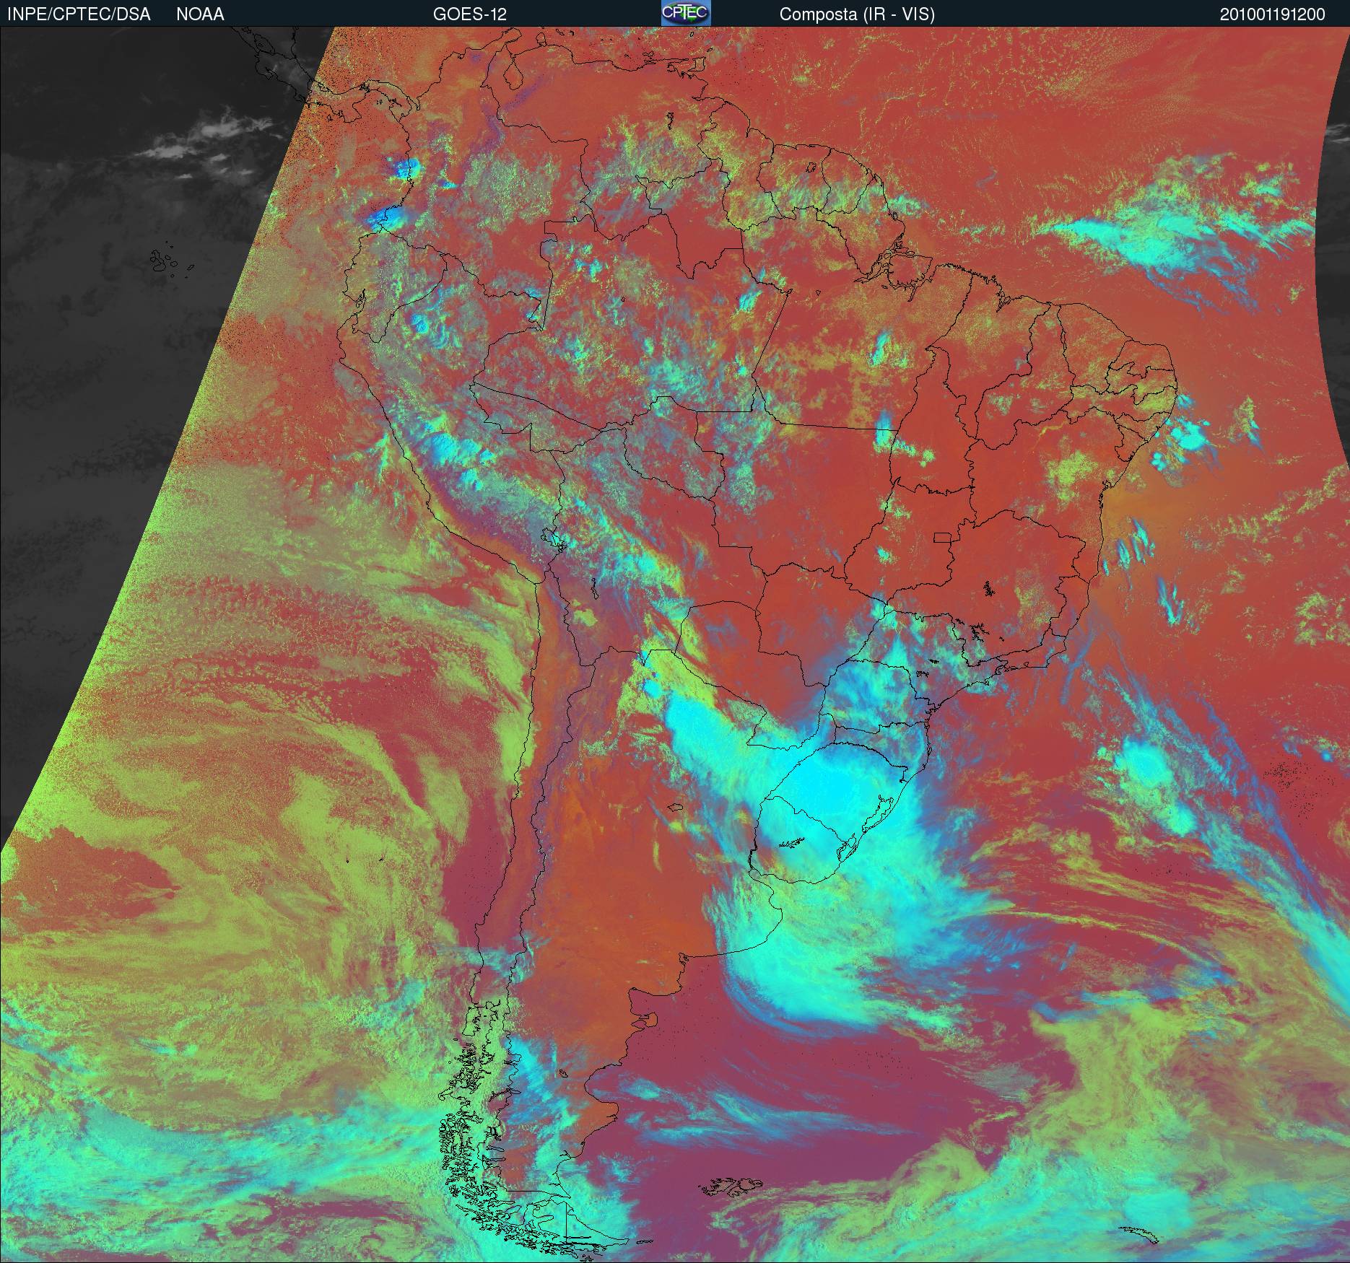Click the GOES-12 satellite label
This screenshot has height=1263, width=1350.
pyautogui.click(x=469, y=14)
